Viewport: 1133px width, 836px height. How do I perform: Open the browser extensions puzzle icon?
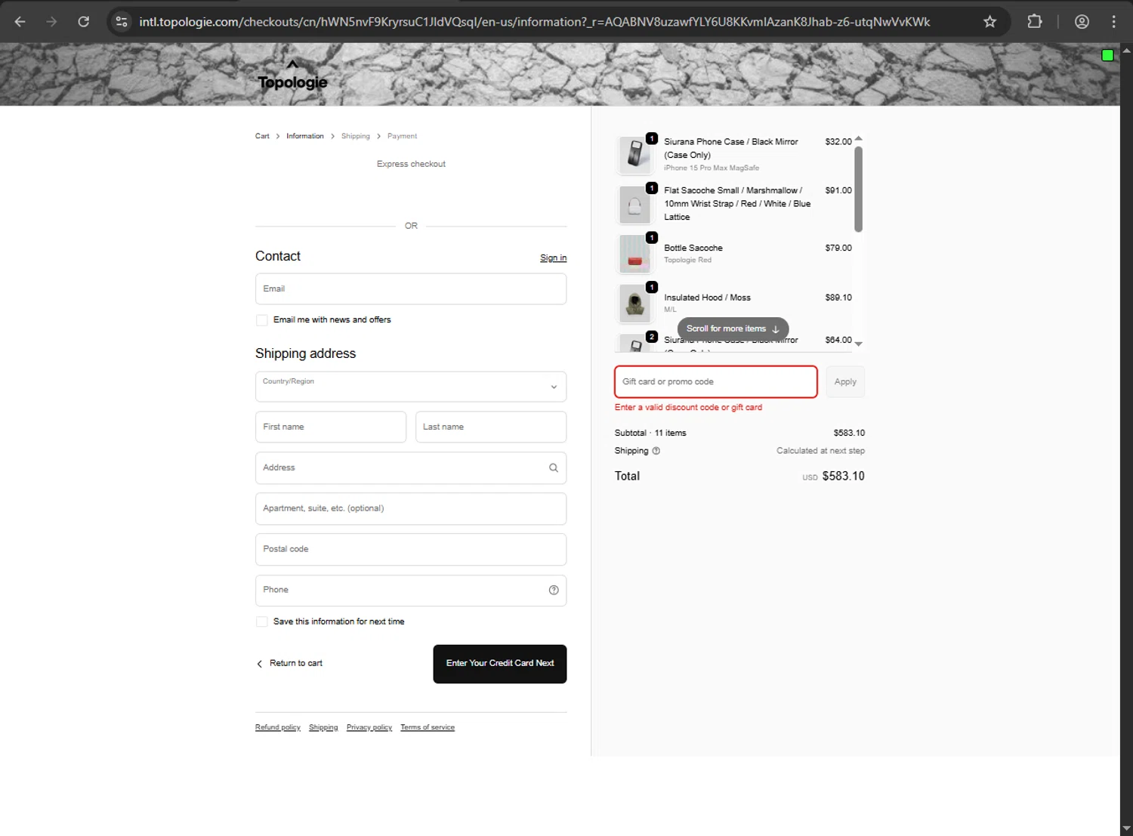tap(1035, 22)
